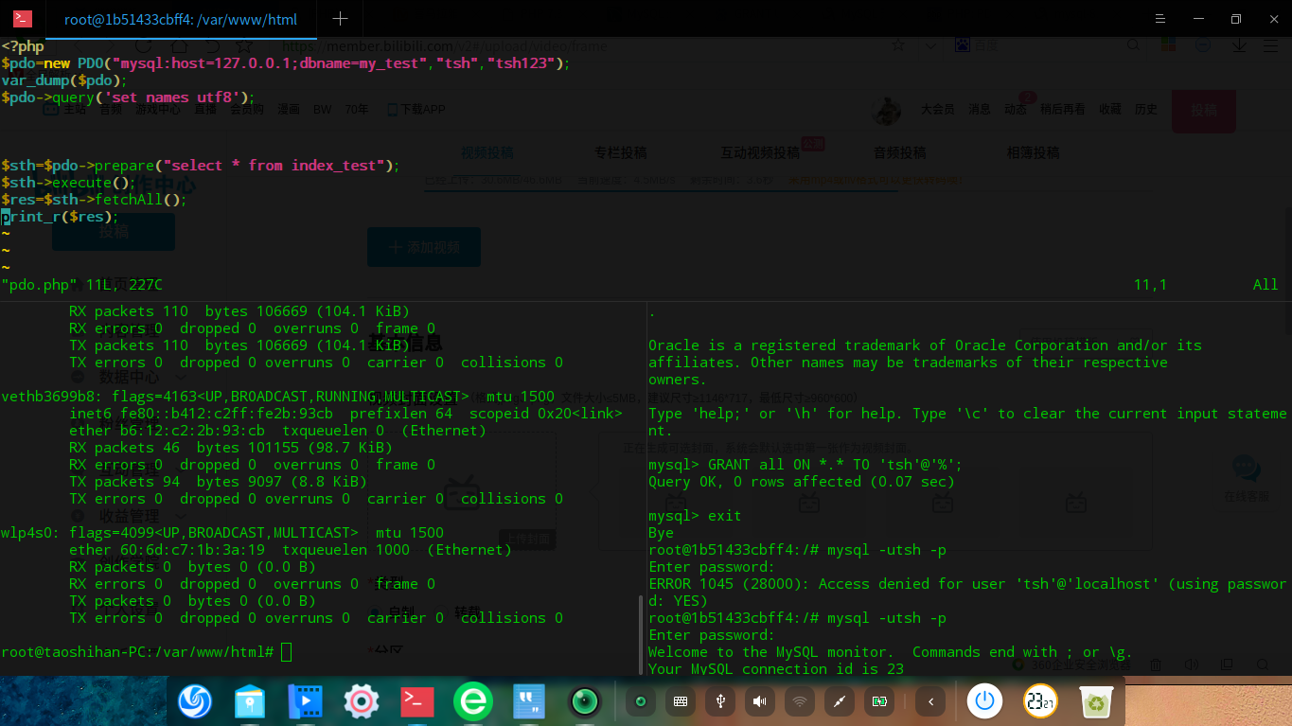The width and height of the screenshot is (1292, 726).
Task: Open the power shutdown button in dock
Action: point(984,701)
